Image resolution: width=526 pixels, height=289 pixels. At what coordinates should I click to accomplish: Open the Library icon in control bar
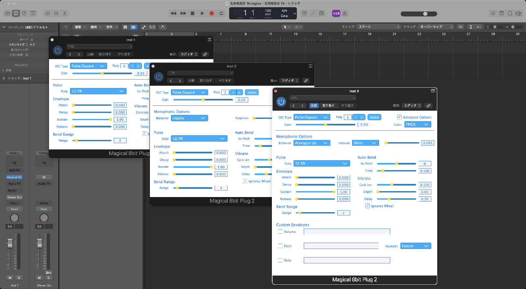[x=7, y=13]
